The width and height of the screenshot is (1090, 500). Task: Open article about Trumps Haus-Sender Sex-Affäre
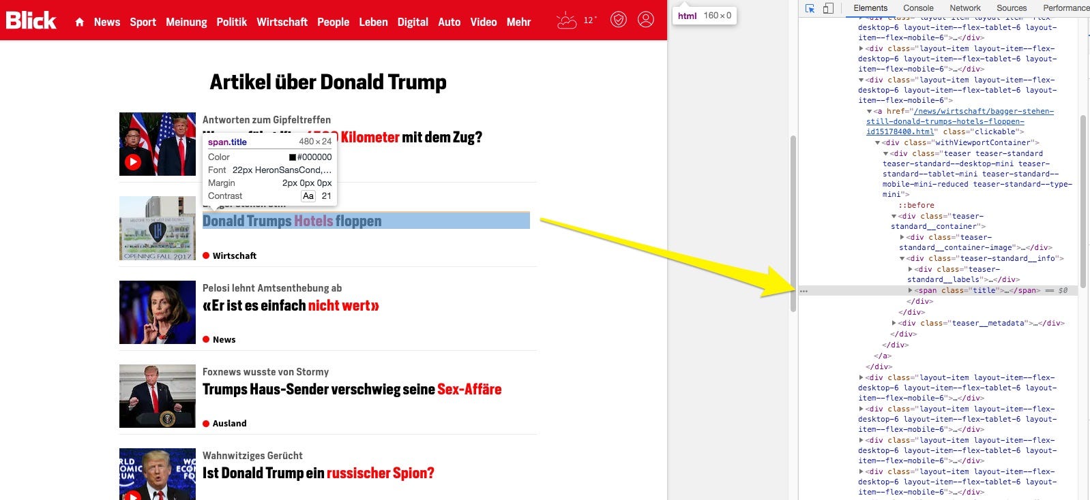[x=352, y=389]
